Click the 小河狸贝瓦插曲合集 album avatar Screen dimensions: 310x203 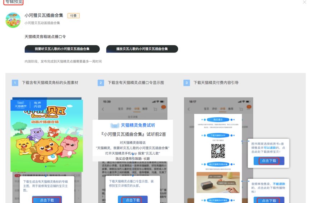pyautogui.click(x=13, y=20)
